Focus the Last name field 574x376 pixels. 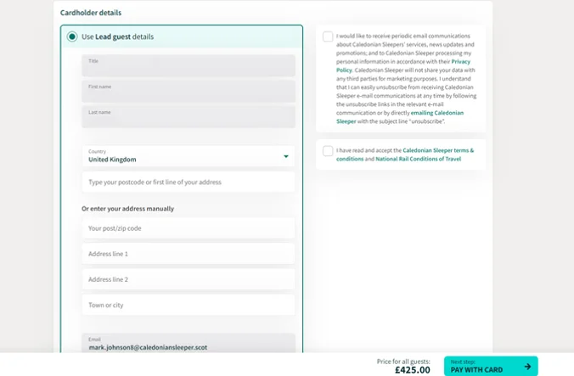[x=189, y=116]
